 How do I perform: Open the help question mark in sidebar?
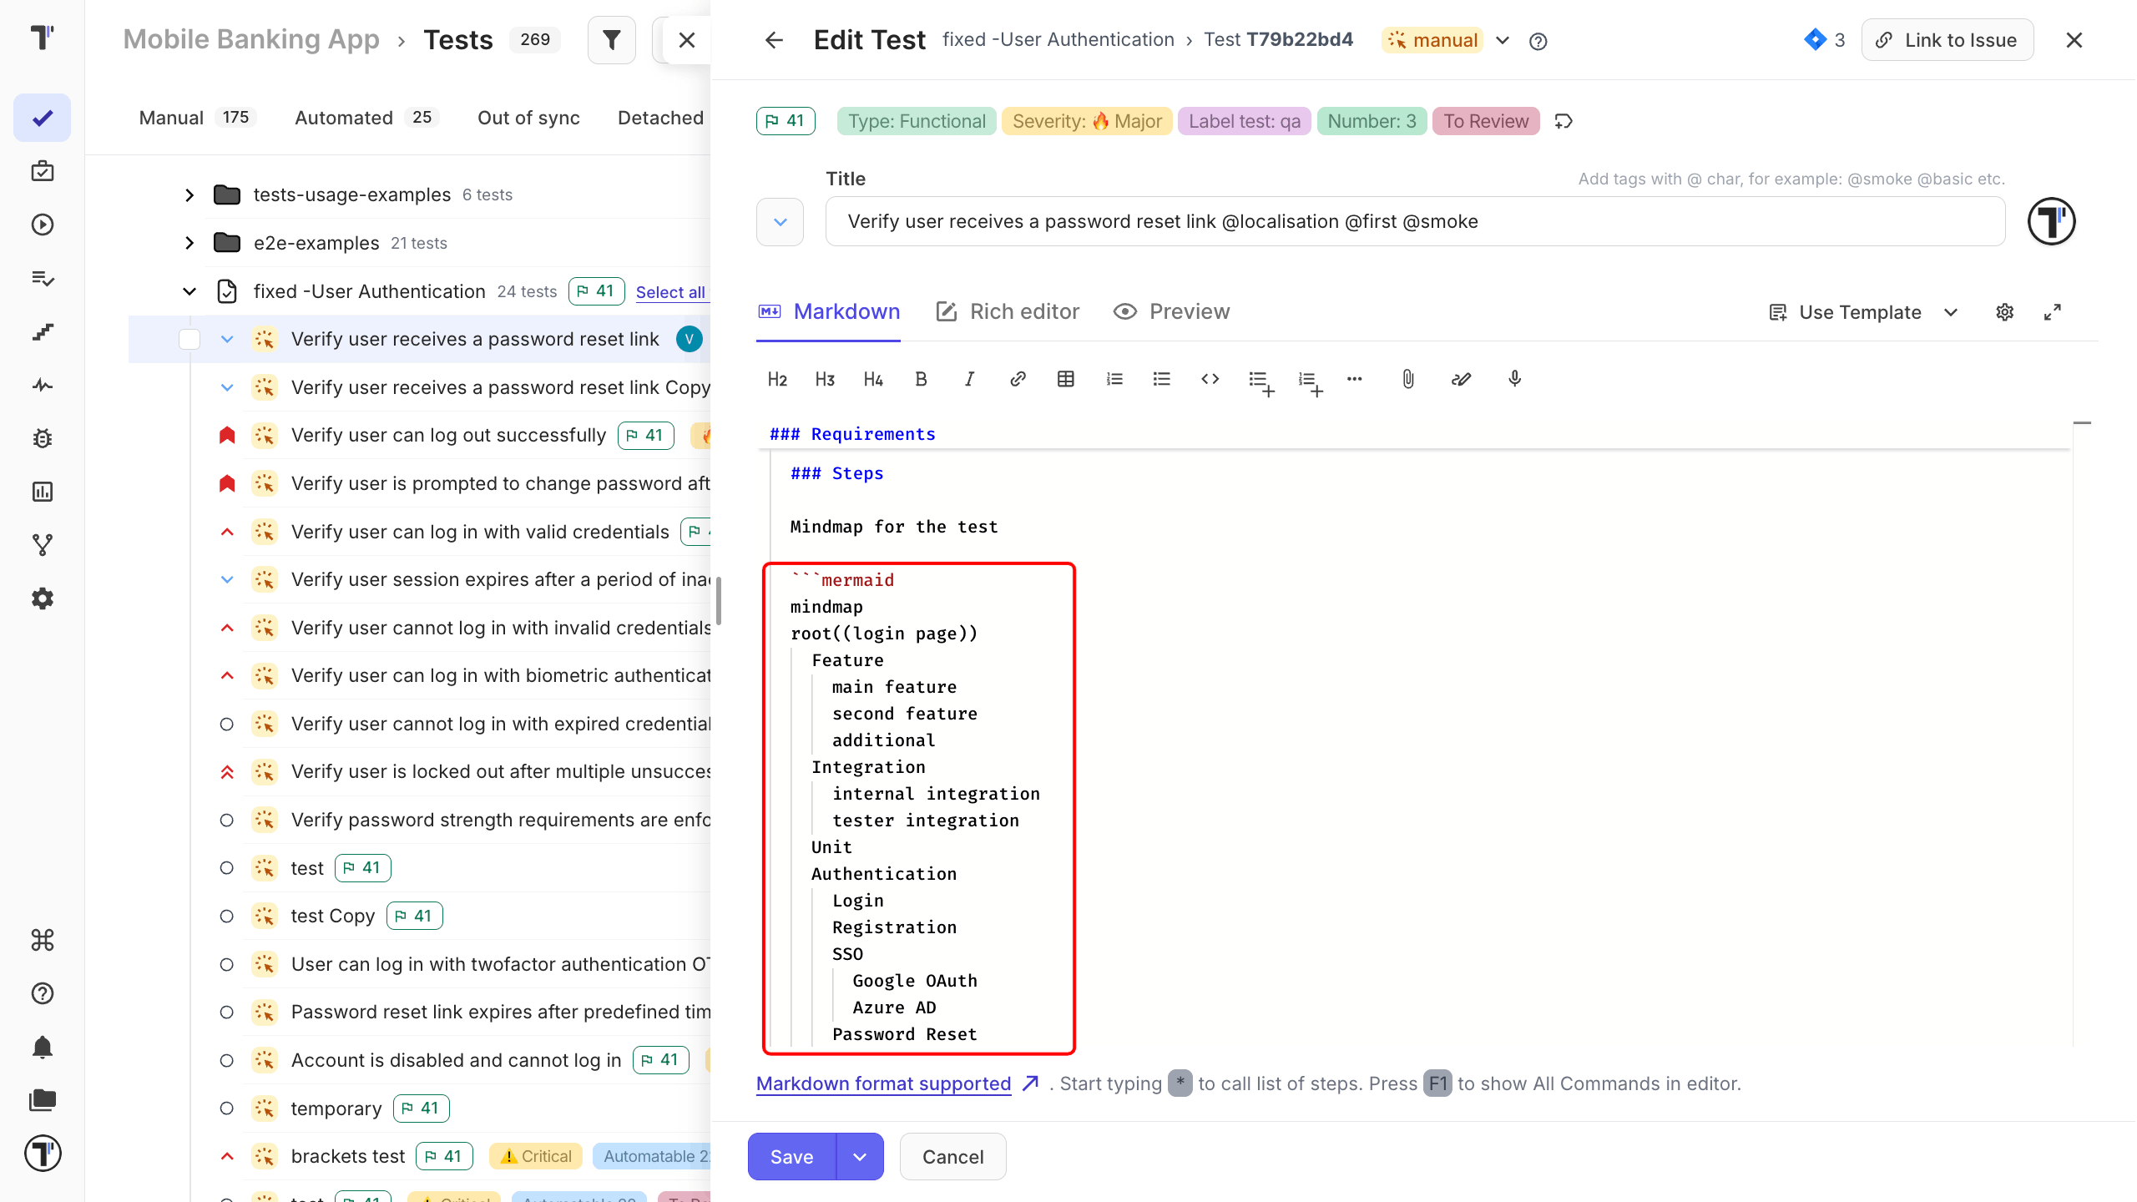[42, 993]
